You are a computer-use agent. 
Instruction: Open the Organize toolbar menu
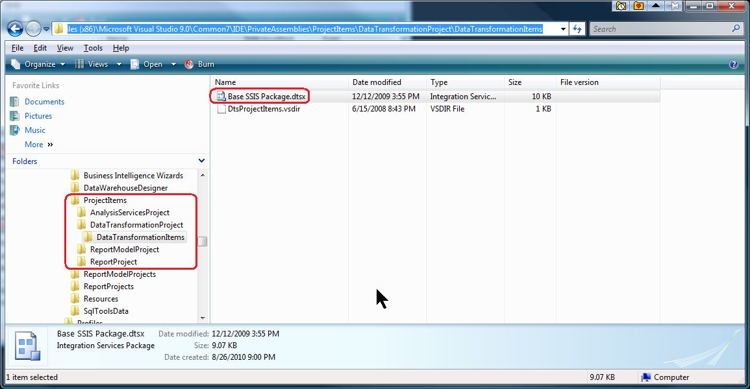pos(38,64)
